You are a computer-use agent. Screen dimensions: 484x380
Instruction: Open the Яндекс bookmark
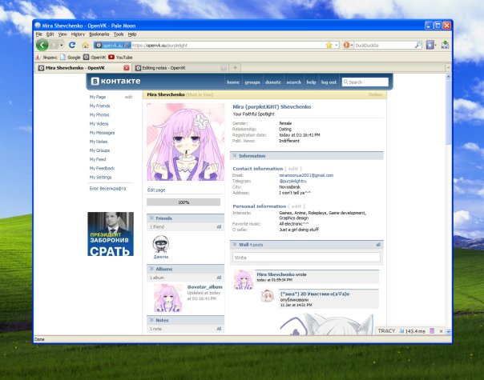click(x=46, y=58)
